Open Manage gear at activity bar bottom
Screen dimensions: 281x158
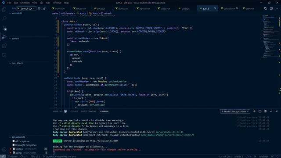coord(4,149)
